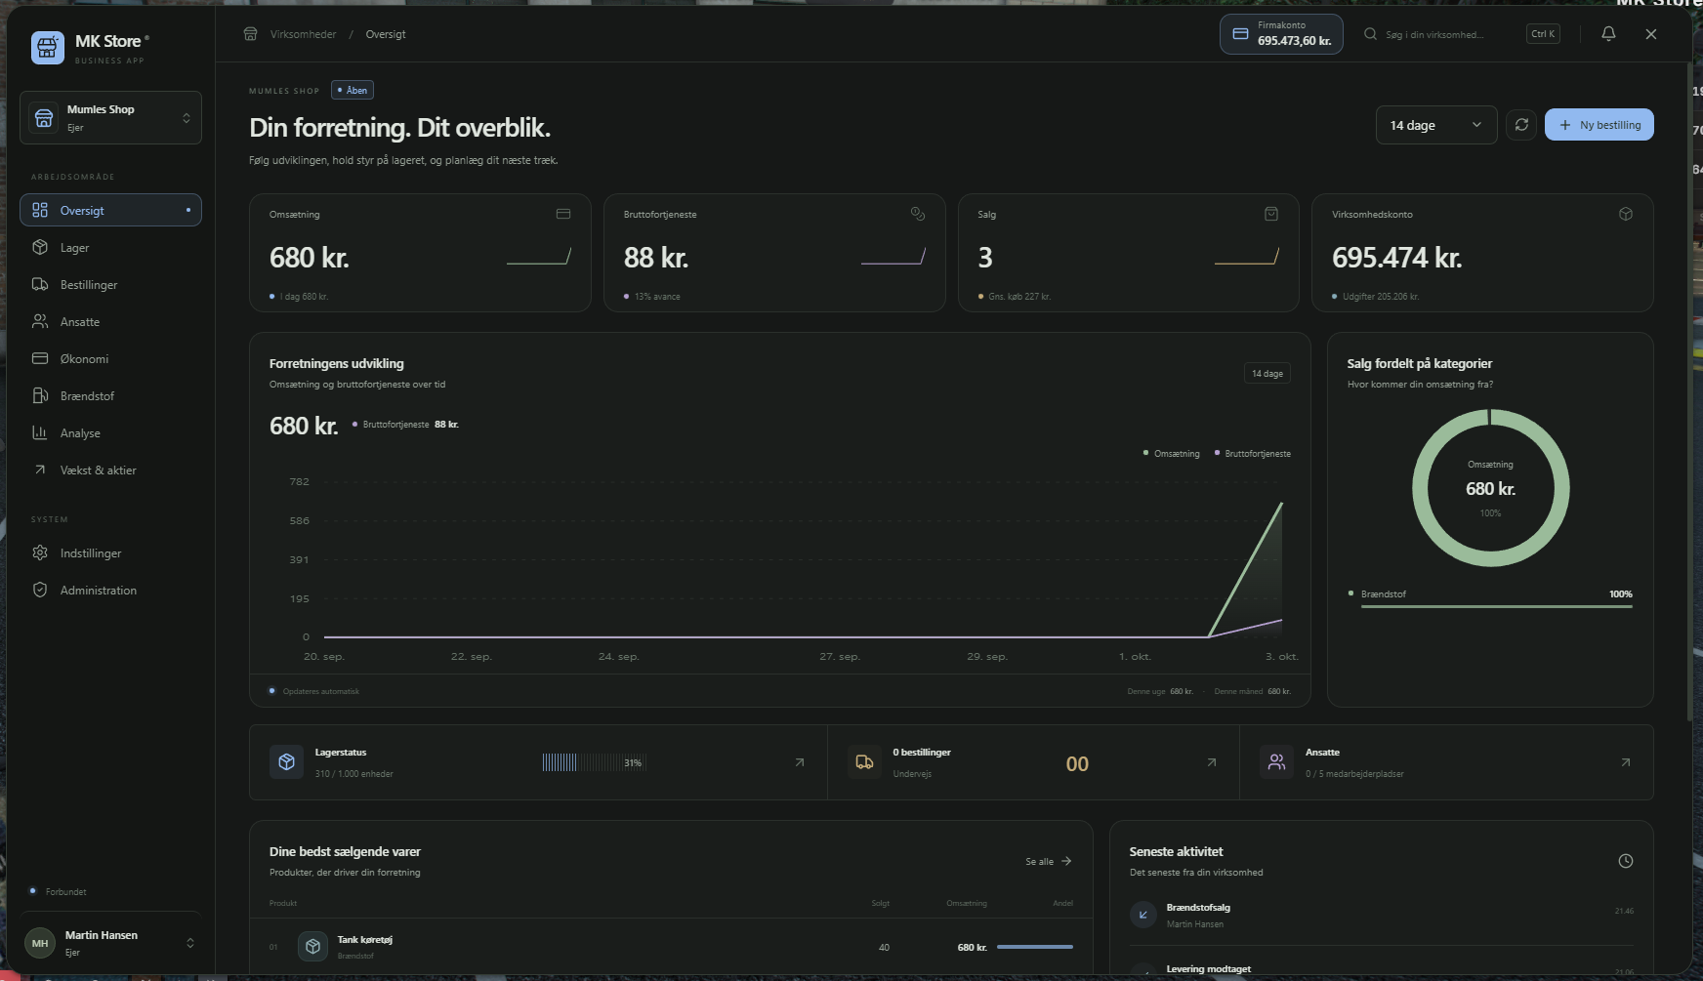Open the 14 dage period dropdown
Screen dimensions: 1703x981
(x=1435, y=125)
